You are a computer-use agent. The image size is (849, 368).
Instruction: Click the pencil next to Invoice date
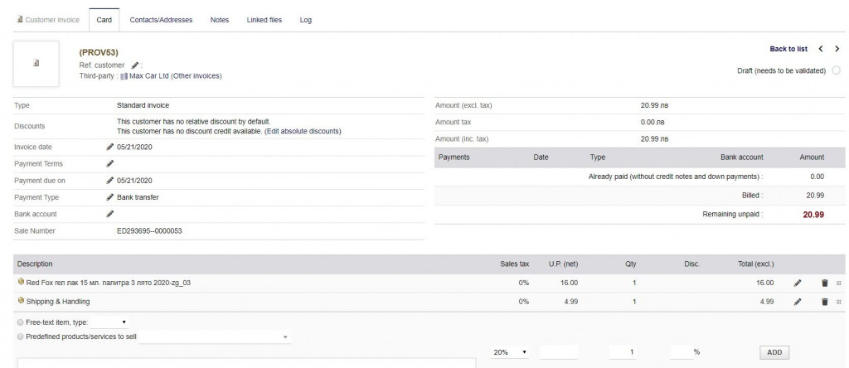click(110, 147)
